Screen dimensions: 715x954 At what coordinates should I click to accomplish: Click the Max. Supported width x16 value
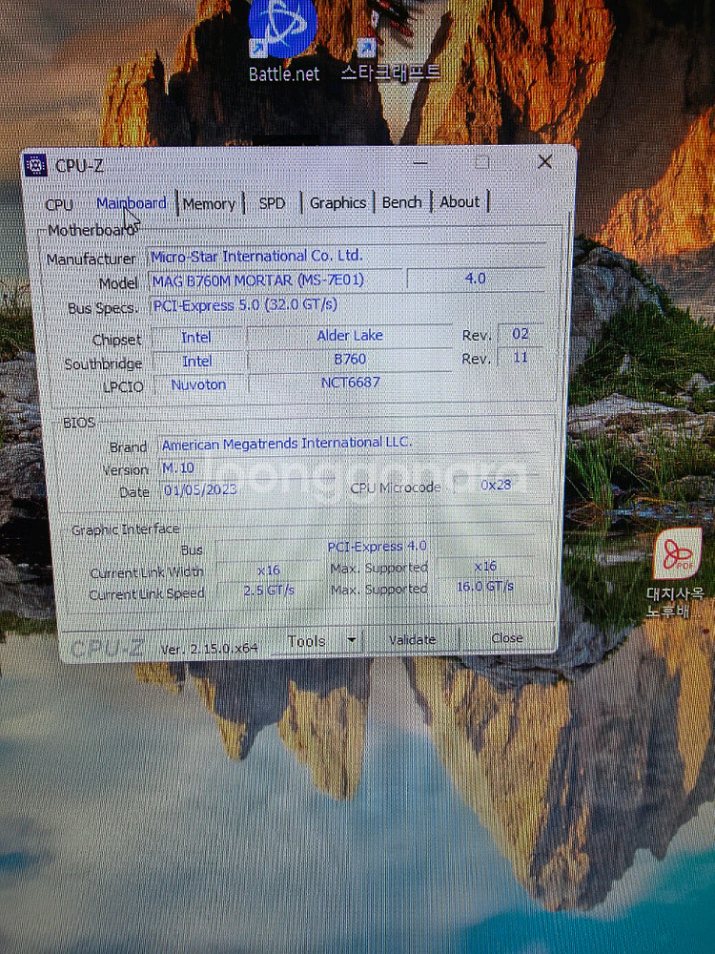click(x=485, y=567)
